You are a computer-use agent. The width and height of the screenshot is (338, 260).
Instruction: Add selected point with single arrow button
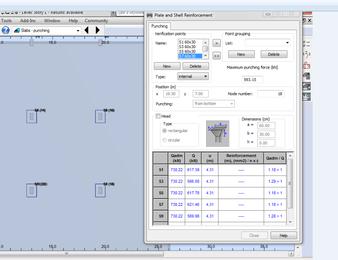click(x=216, y=43)
